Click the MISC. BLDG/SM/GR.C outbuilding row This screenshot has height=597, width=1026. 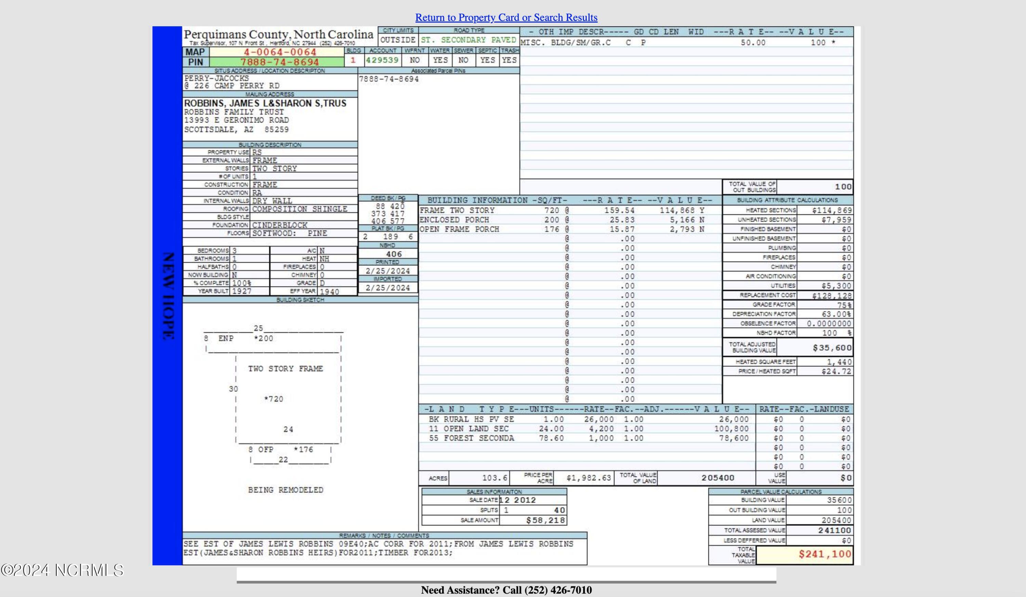coord(686,42)
